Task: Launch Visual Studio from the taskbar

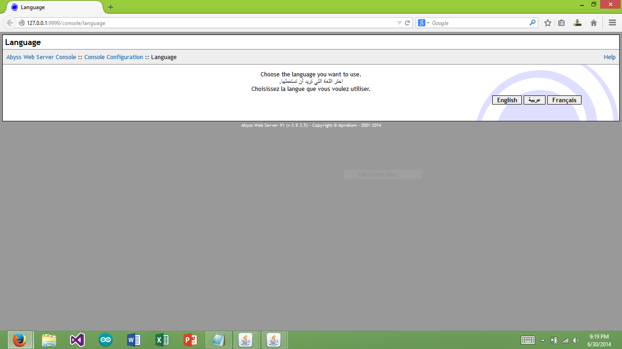Action: coord(77,339)
